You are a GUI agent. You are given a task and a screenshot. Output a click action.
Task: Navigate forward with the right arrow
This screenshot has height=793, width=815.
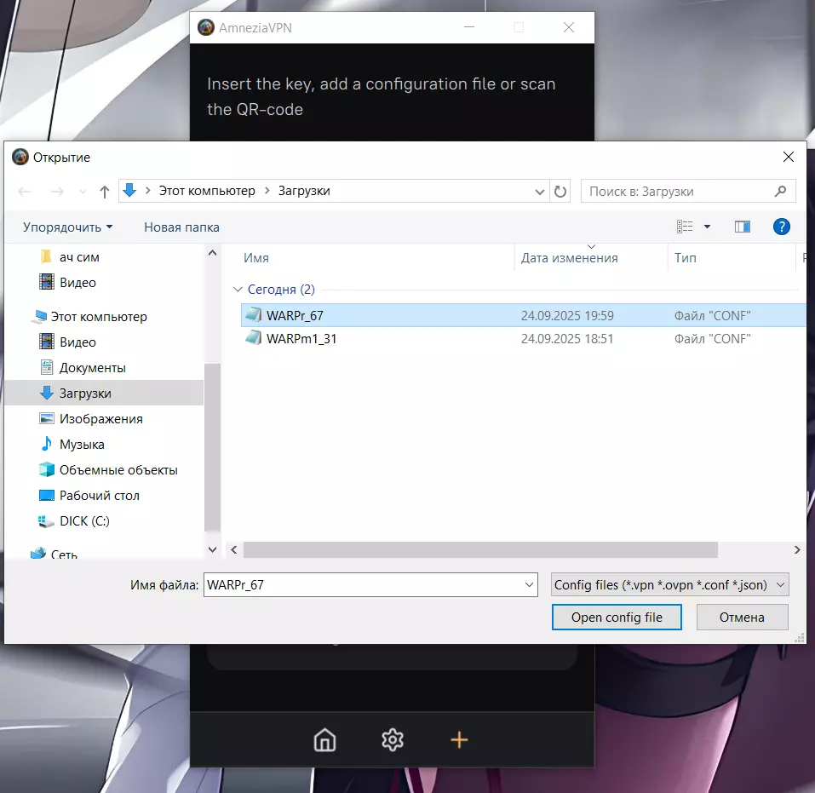[57, 192]
